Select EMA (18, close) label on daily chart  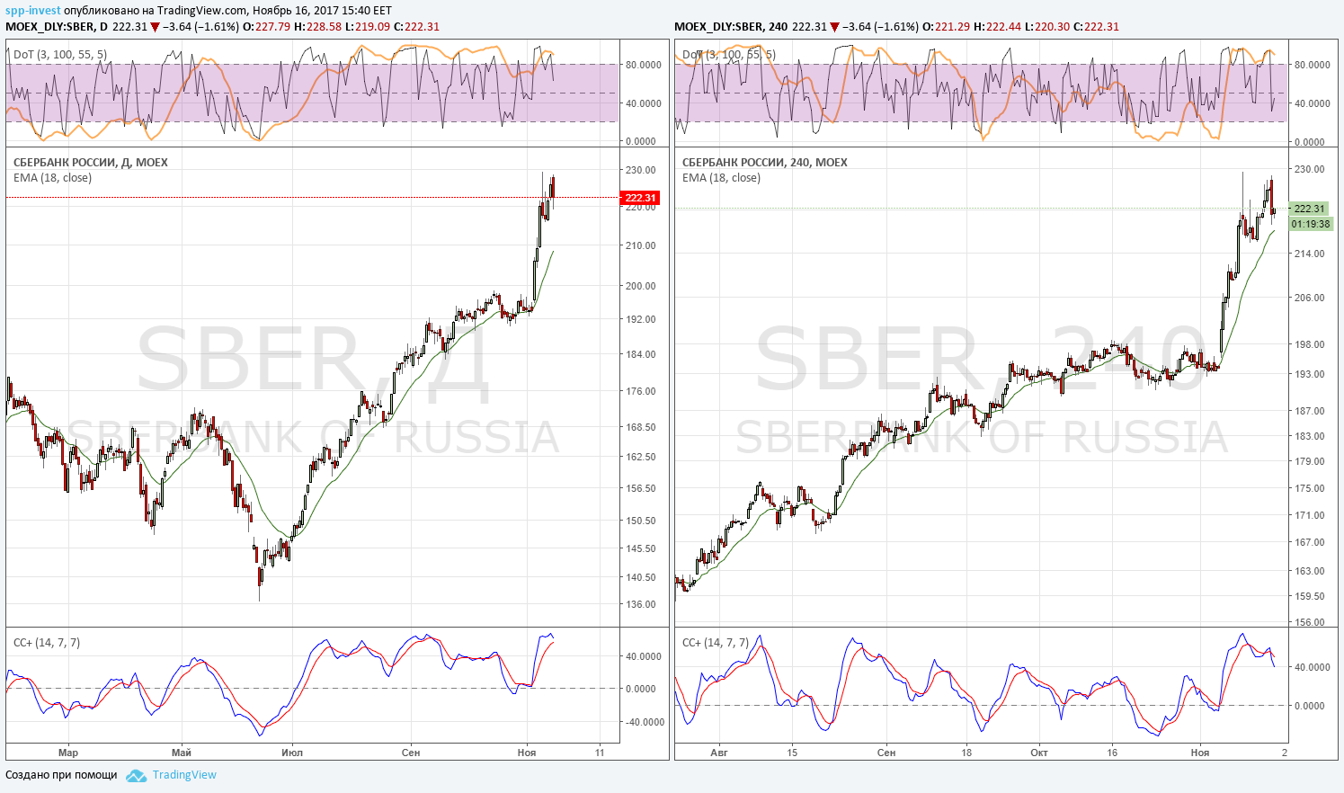coord(52,178)
